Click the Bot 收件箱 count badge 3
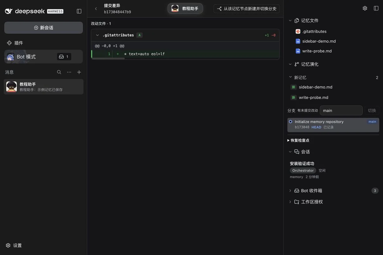This screenshot has height=255, width=383. 375,191
